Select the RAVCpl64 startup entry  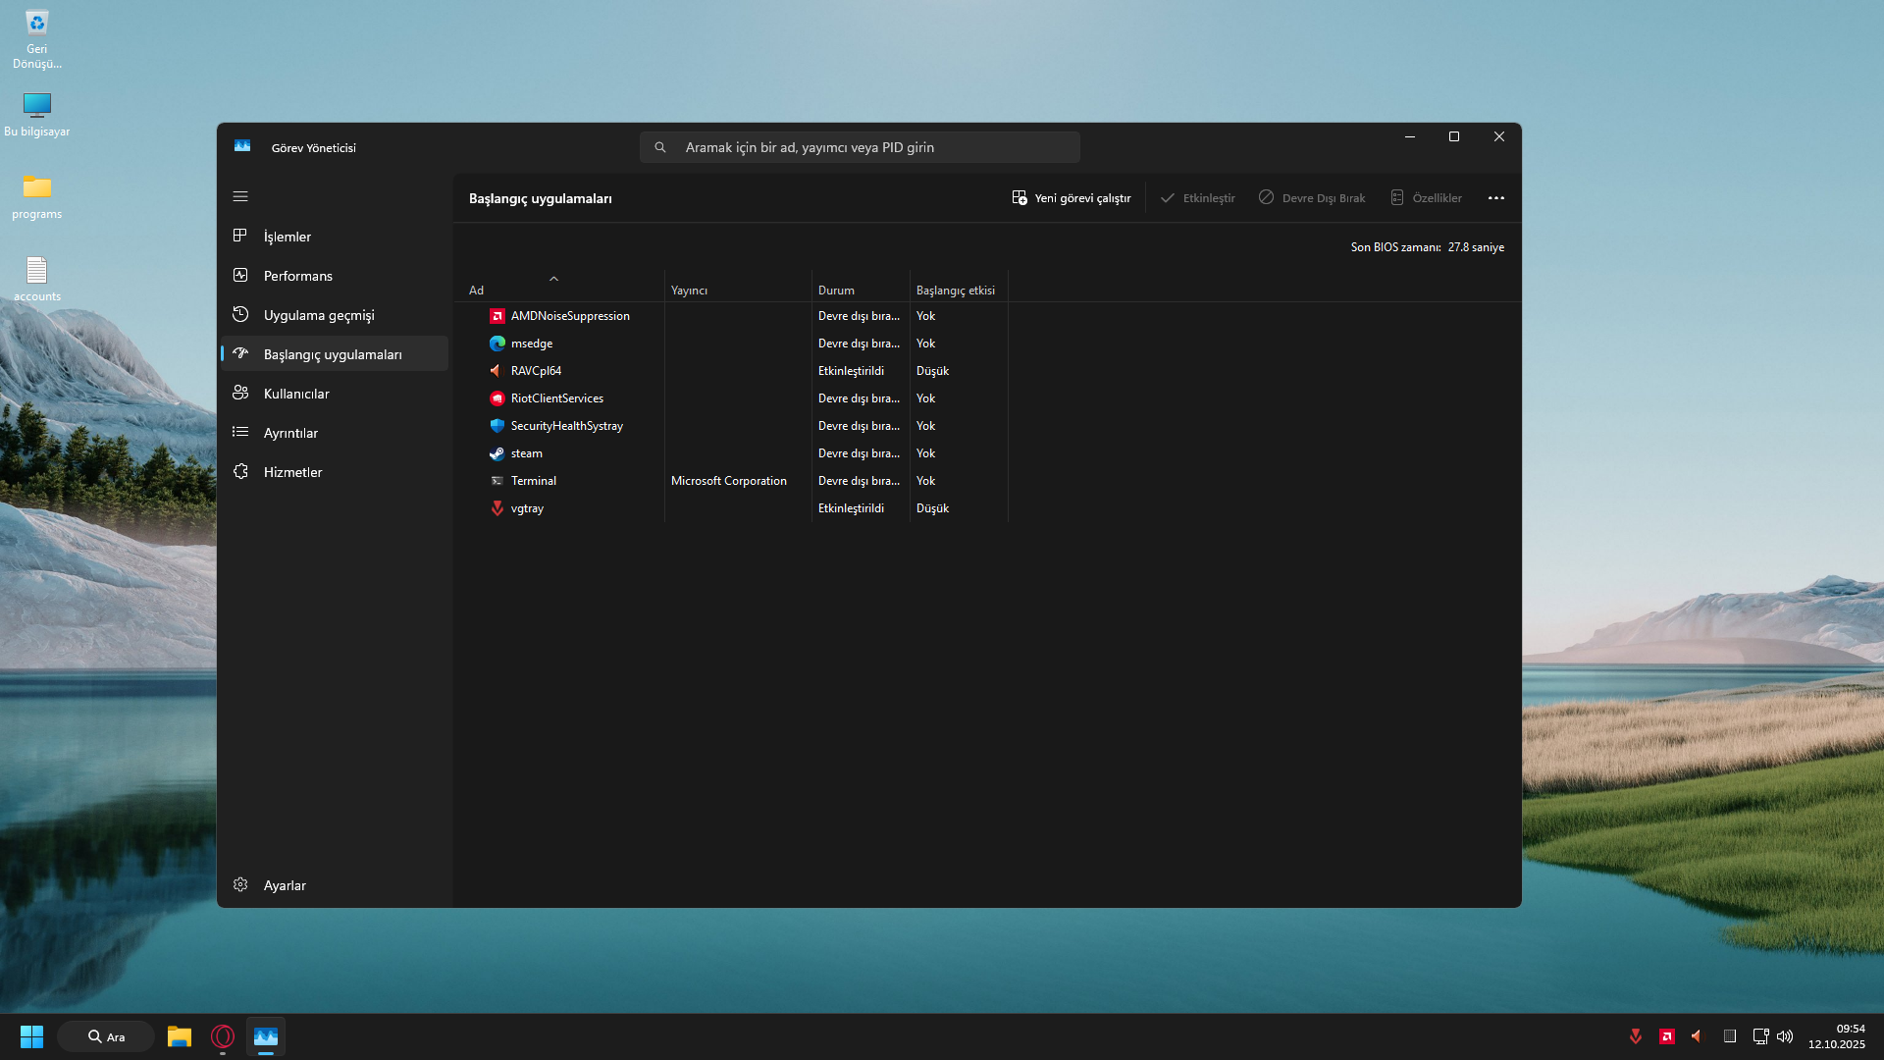(536, 371)
